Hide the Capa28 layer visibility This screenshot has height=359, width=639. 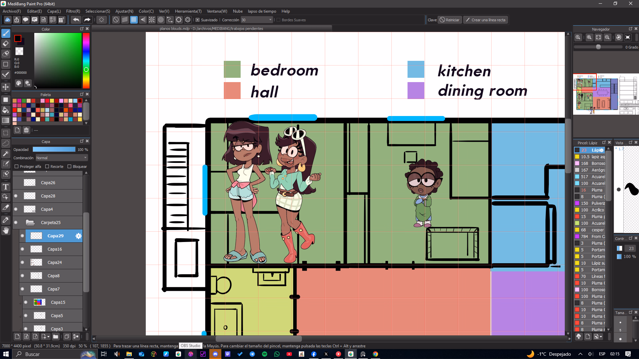[x=16, y=196]
